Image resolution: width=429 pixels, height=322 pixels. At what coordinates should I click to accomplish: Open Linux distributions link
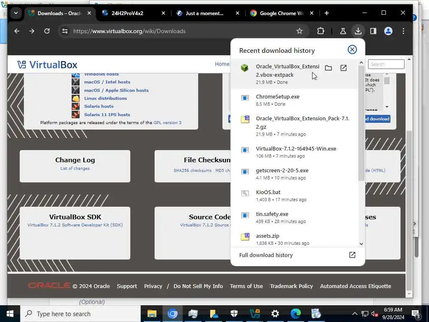click(105, 98)
